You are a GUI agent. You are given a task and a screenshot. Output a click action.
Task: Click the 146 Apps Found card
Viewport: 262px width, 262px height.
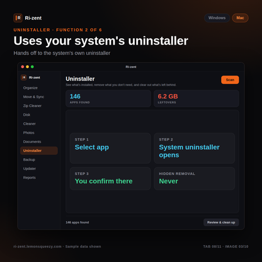(108, 98)
